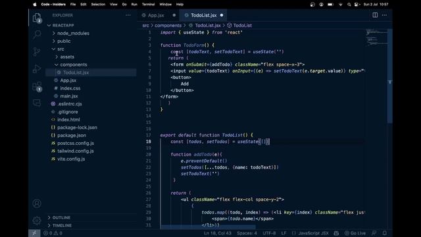421x237 pixels.
Task: Click the code minimap preview
Action: tap(376, 37)
